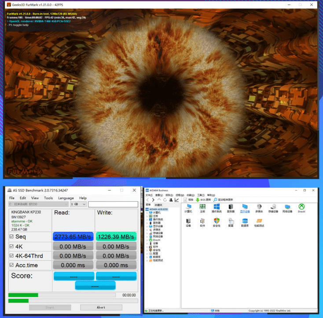Click the 主板 motherboard icon
323x318 pixels.
point(202,207)
